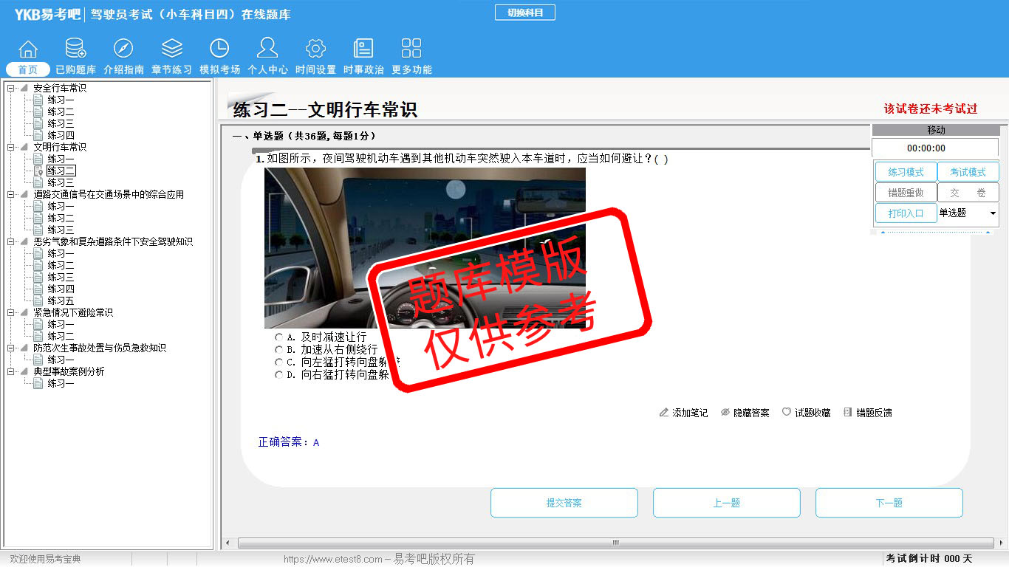Viewport: 1009px width, 567px height.
Task: Open 练习二 under 安全行车常识
Action: [x=61, y=112]
